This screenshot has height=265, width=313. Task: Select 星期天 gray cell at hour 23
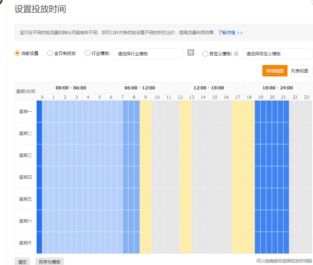coord(306,243)
